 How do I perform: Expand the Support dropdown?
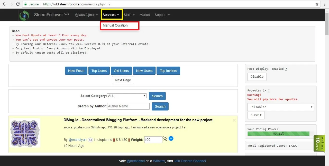point(162,15)
